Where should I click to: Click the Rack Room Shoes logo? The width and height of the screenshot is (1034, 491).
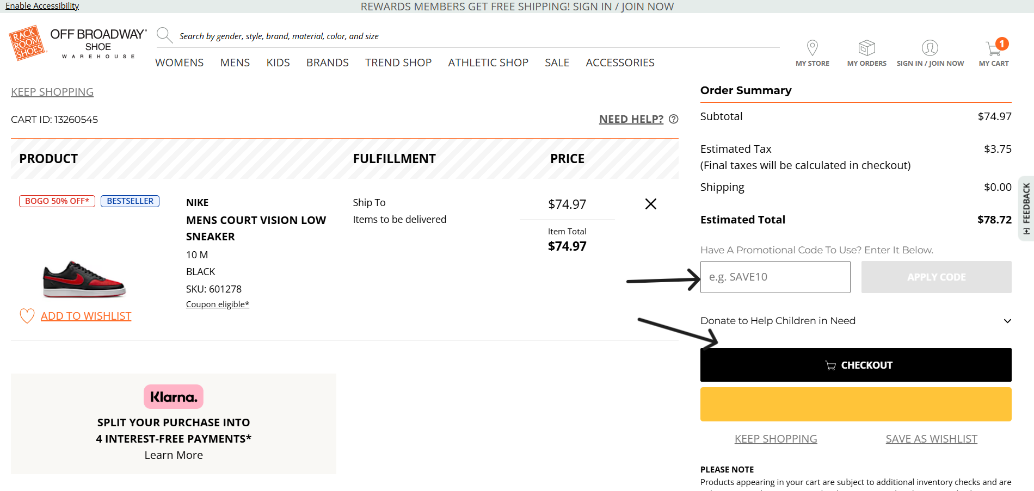pyautogui.click(x=27, y=42)
